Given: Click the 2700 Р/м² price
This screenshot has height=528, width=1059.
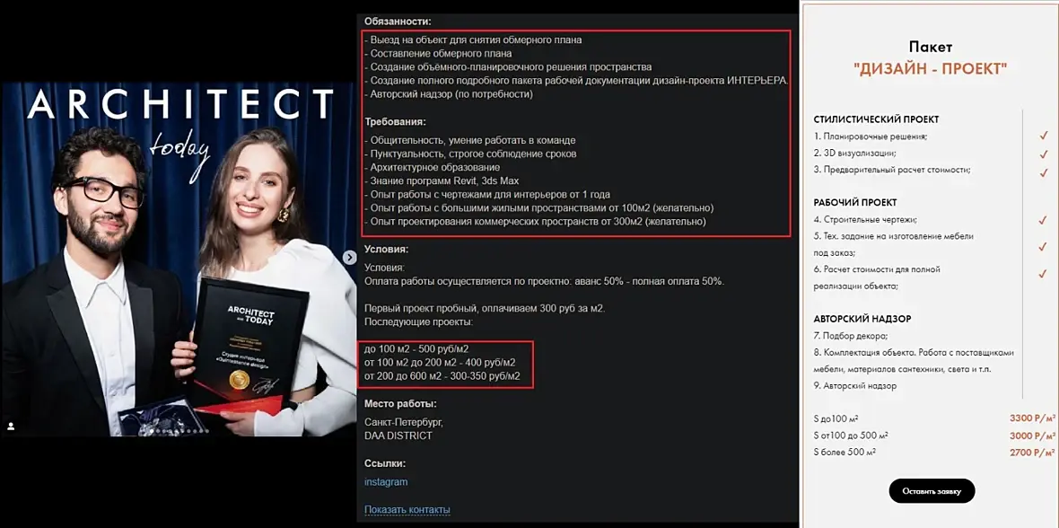Looking at the screenshot, I should (x=1033, y=453).
